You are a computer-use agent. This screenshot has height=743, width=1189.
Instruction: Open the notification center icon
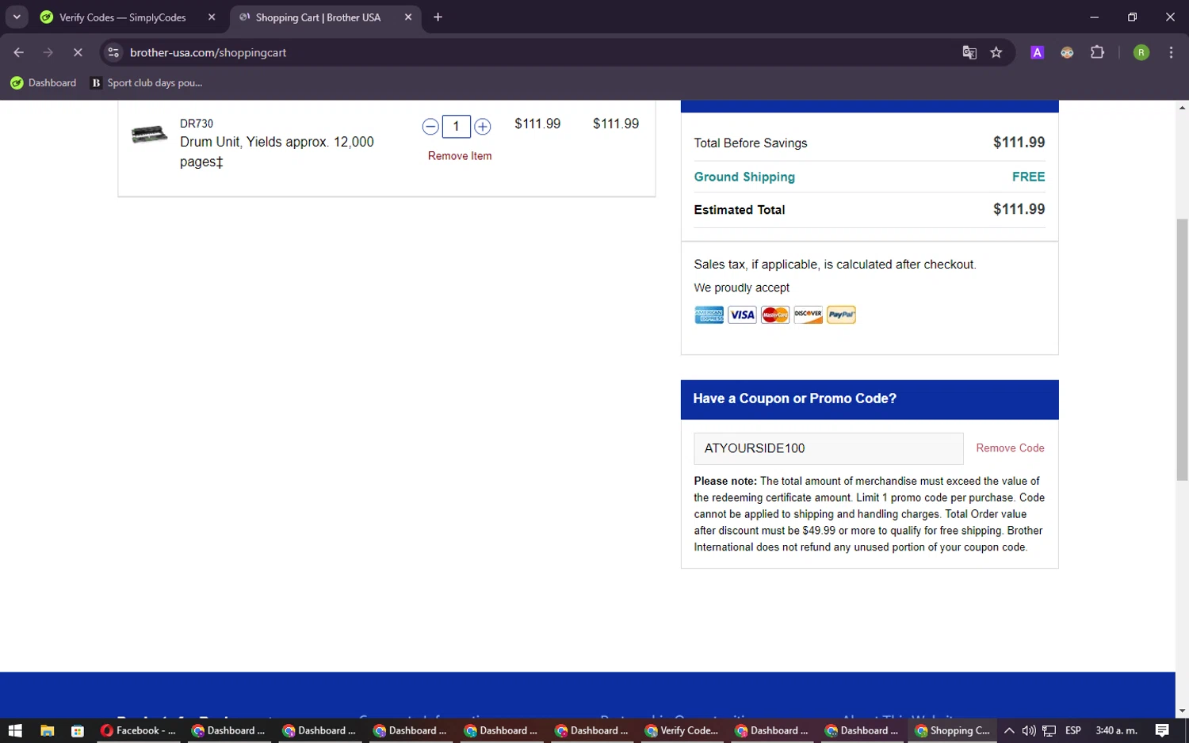click(x=1162, y=730)
